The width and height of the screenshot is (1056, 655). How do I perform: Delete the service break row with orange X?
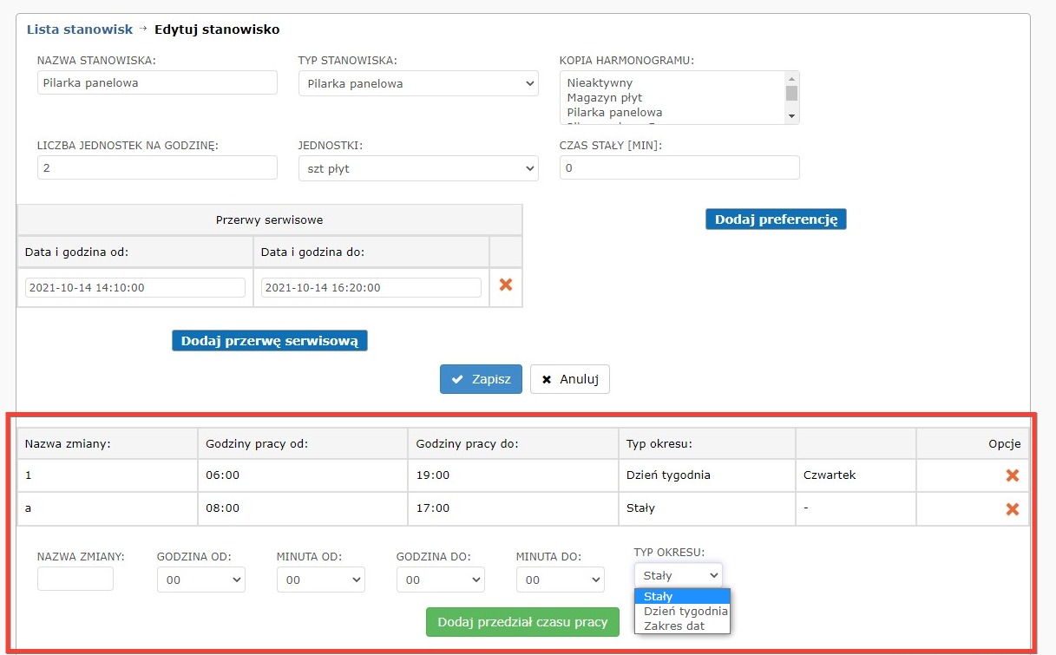(506, 285)
